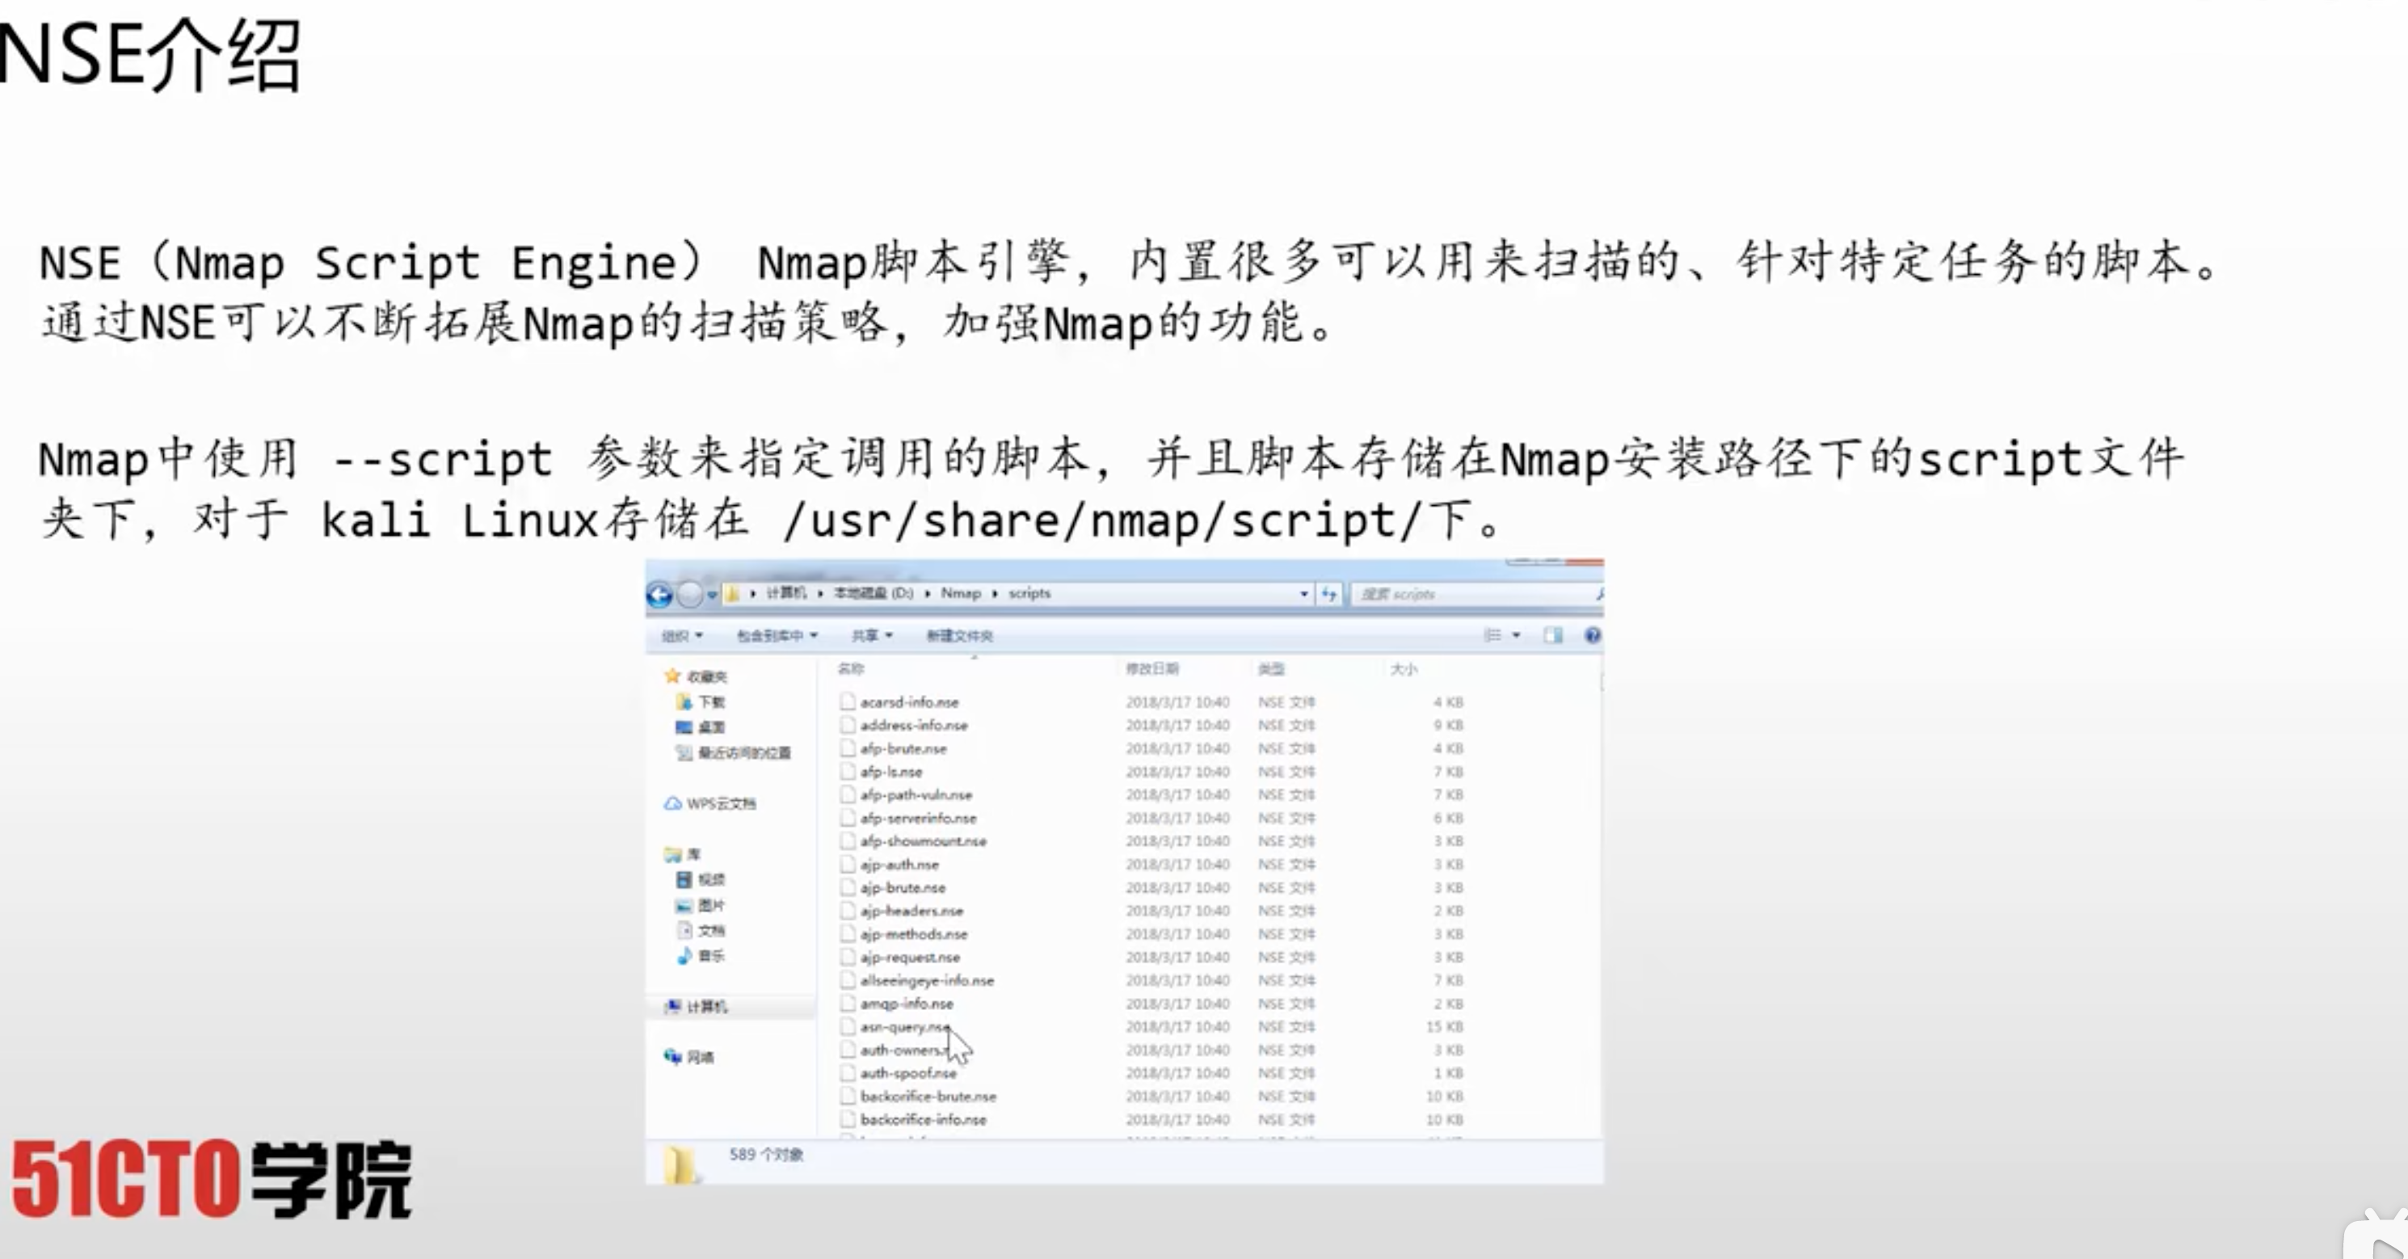Click the 新建文件夹 button

tap(959, 636)
